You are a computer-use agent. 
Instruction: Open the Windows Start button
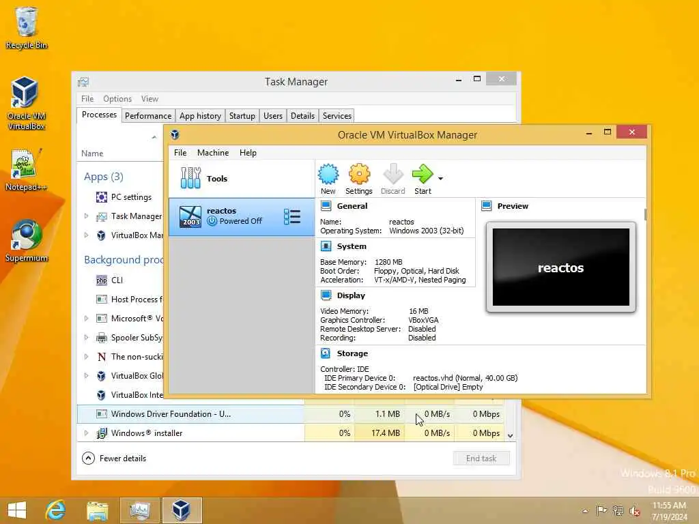17,510
